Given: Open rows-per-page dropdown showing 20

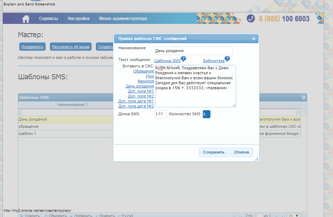Looking at the screenshot, I should 293,215.
